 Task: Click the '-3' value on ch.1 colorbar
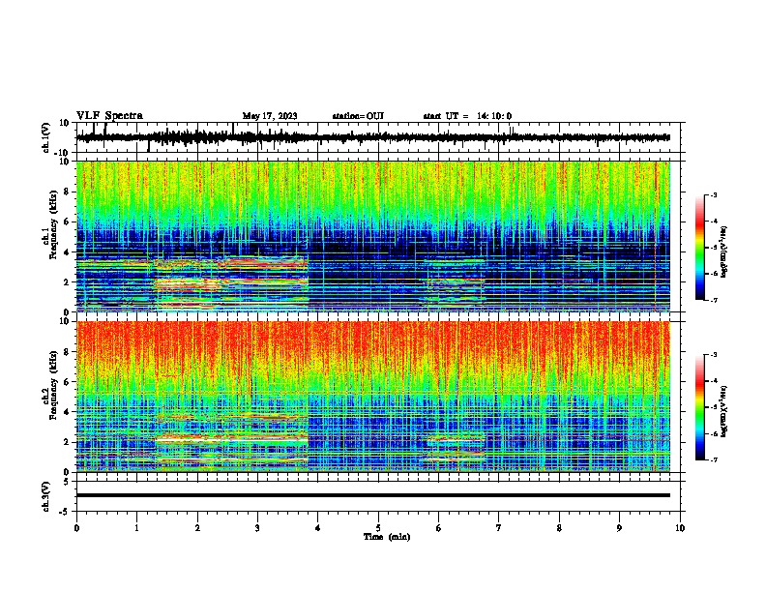coord(713,194)
